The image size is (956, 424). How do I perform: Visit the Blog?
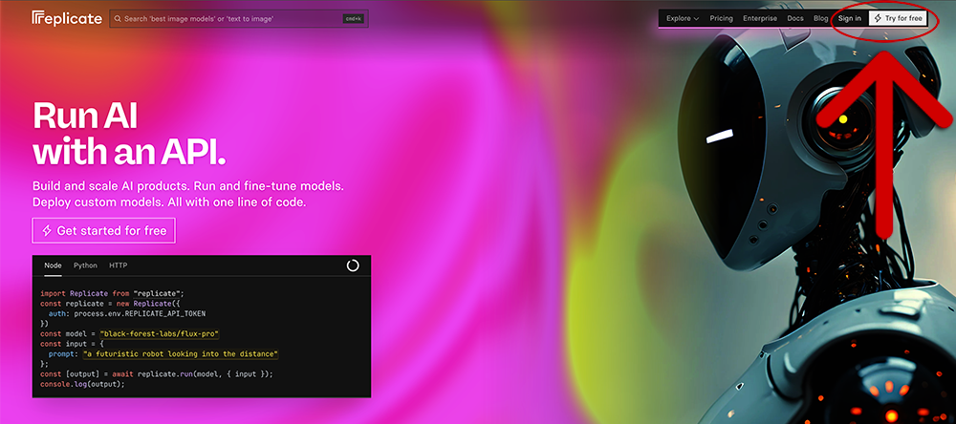tap(820, 18)
